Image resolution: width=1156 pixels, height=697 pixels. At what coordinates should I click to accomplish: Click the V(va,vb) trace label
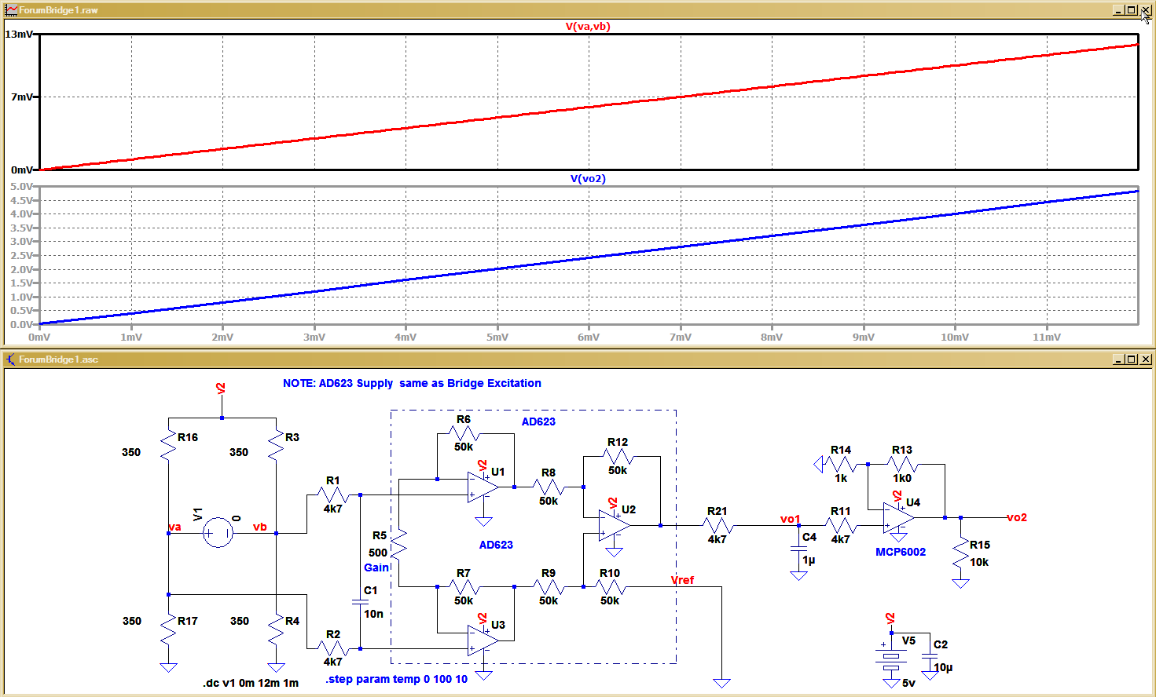(x=588, y=26)
